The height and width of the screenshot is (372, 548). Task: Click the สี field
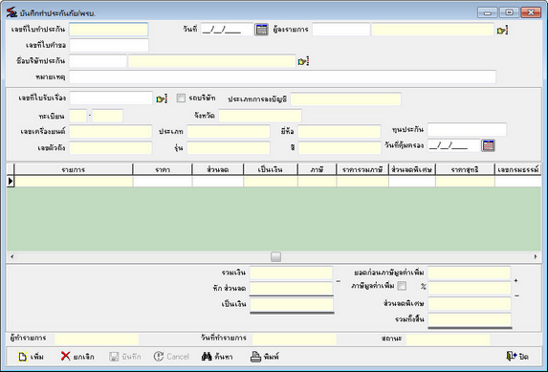click(340, 148)
